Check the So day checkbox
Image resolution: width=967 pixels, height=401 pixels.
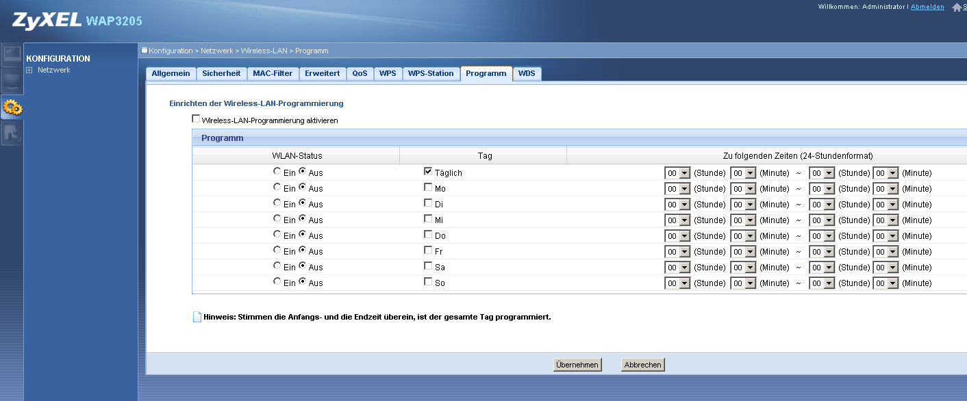(428, 282)
